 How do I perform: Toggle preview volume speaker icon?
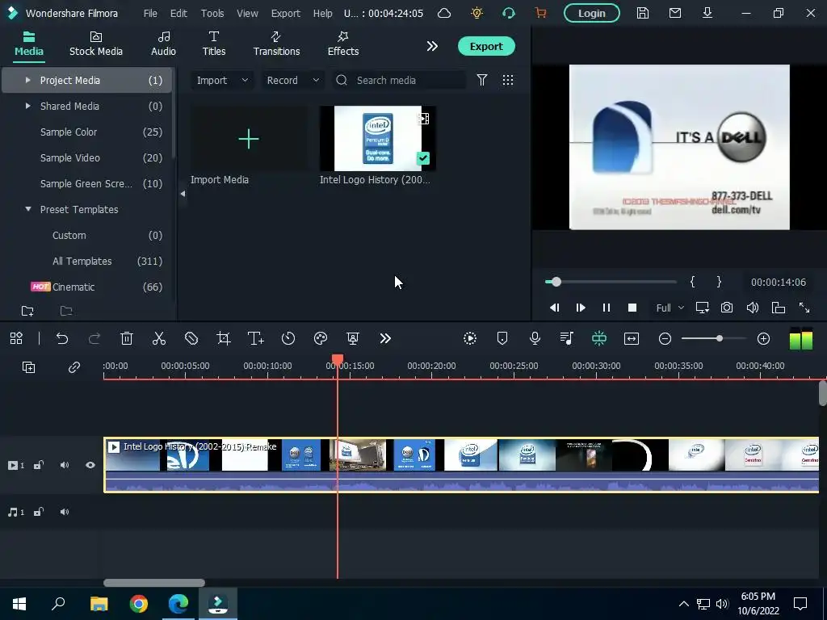(x=753, y=308)
